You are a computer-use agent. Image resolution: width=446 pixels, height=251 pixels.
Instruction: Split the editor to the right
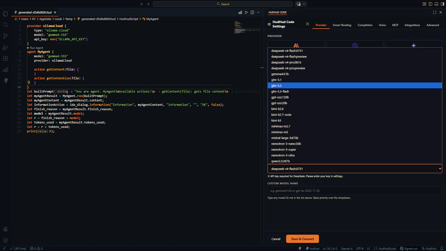coord(252,12)
